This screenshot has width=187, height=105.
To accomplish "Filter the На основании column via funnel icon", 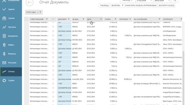I will (159, 19).
